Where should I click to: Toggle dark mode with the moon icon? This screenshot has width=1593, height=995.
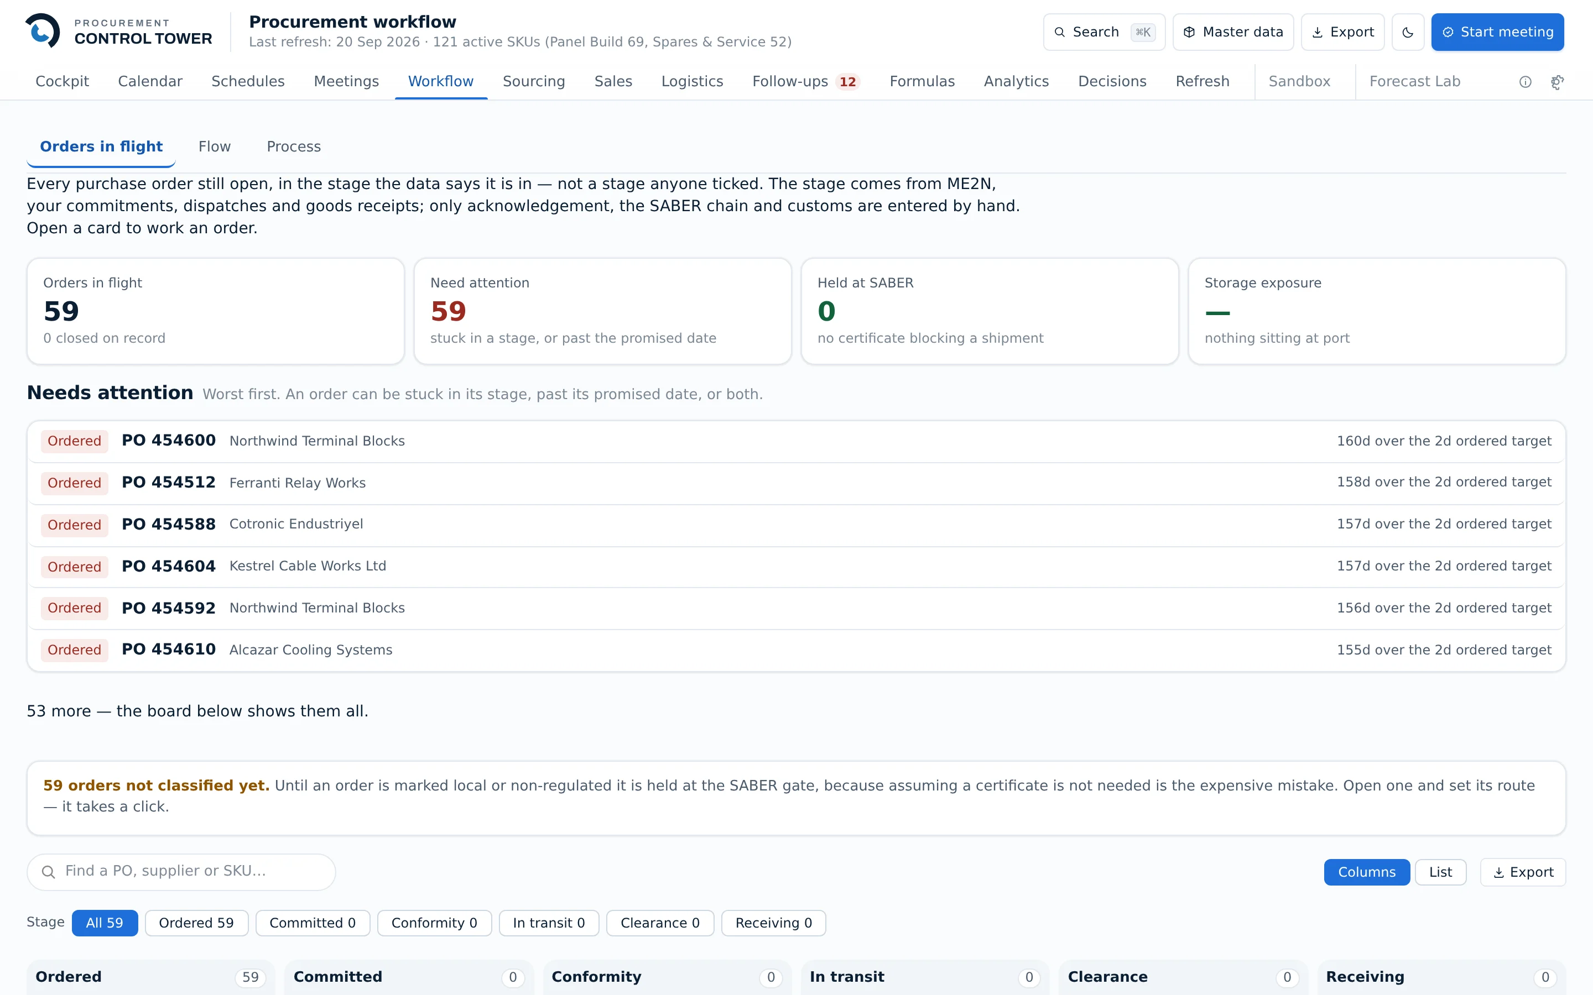pyautogui.click(x=1407, y=32)
